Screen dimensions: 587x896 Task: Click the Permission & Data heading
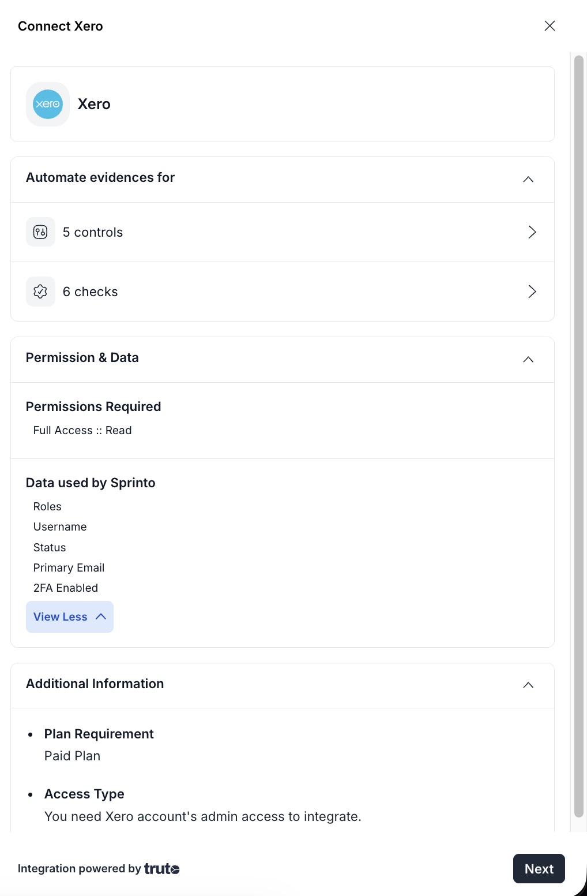coord(82,358)
